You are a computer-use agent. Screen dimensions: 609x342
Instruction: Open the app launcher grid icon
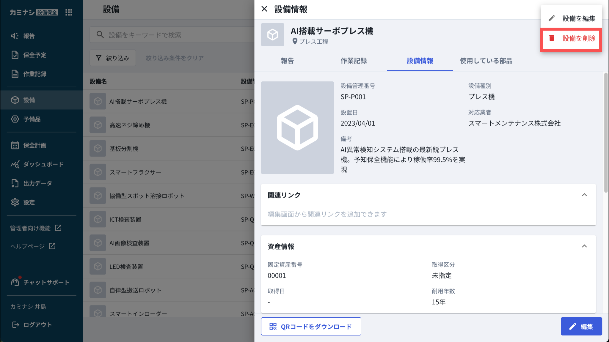pos(69,12)
